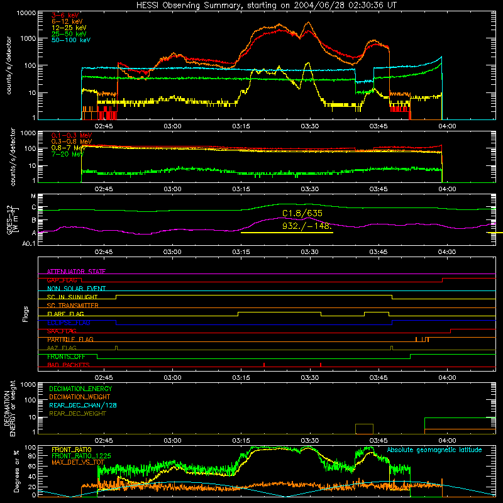The image size is (503, 503).
Task: Click the first raised FLARE_FLAG segment starting 03:15
Action: click(x=279, y=312)
